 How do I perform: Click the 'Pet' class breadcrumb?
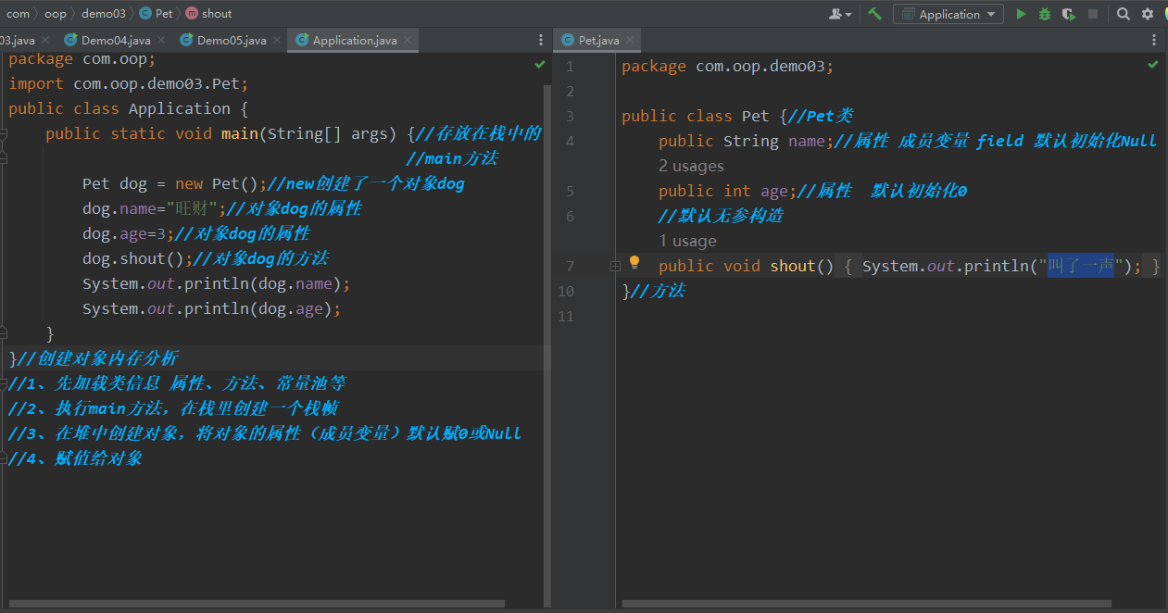click(157, 14)
